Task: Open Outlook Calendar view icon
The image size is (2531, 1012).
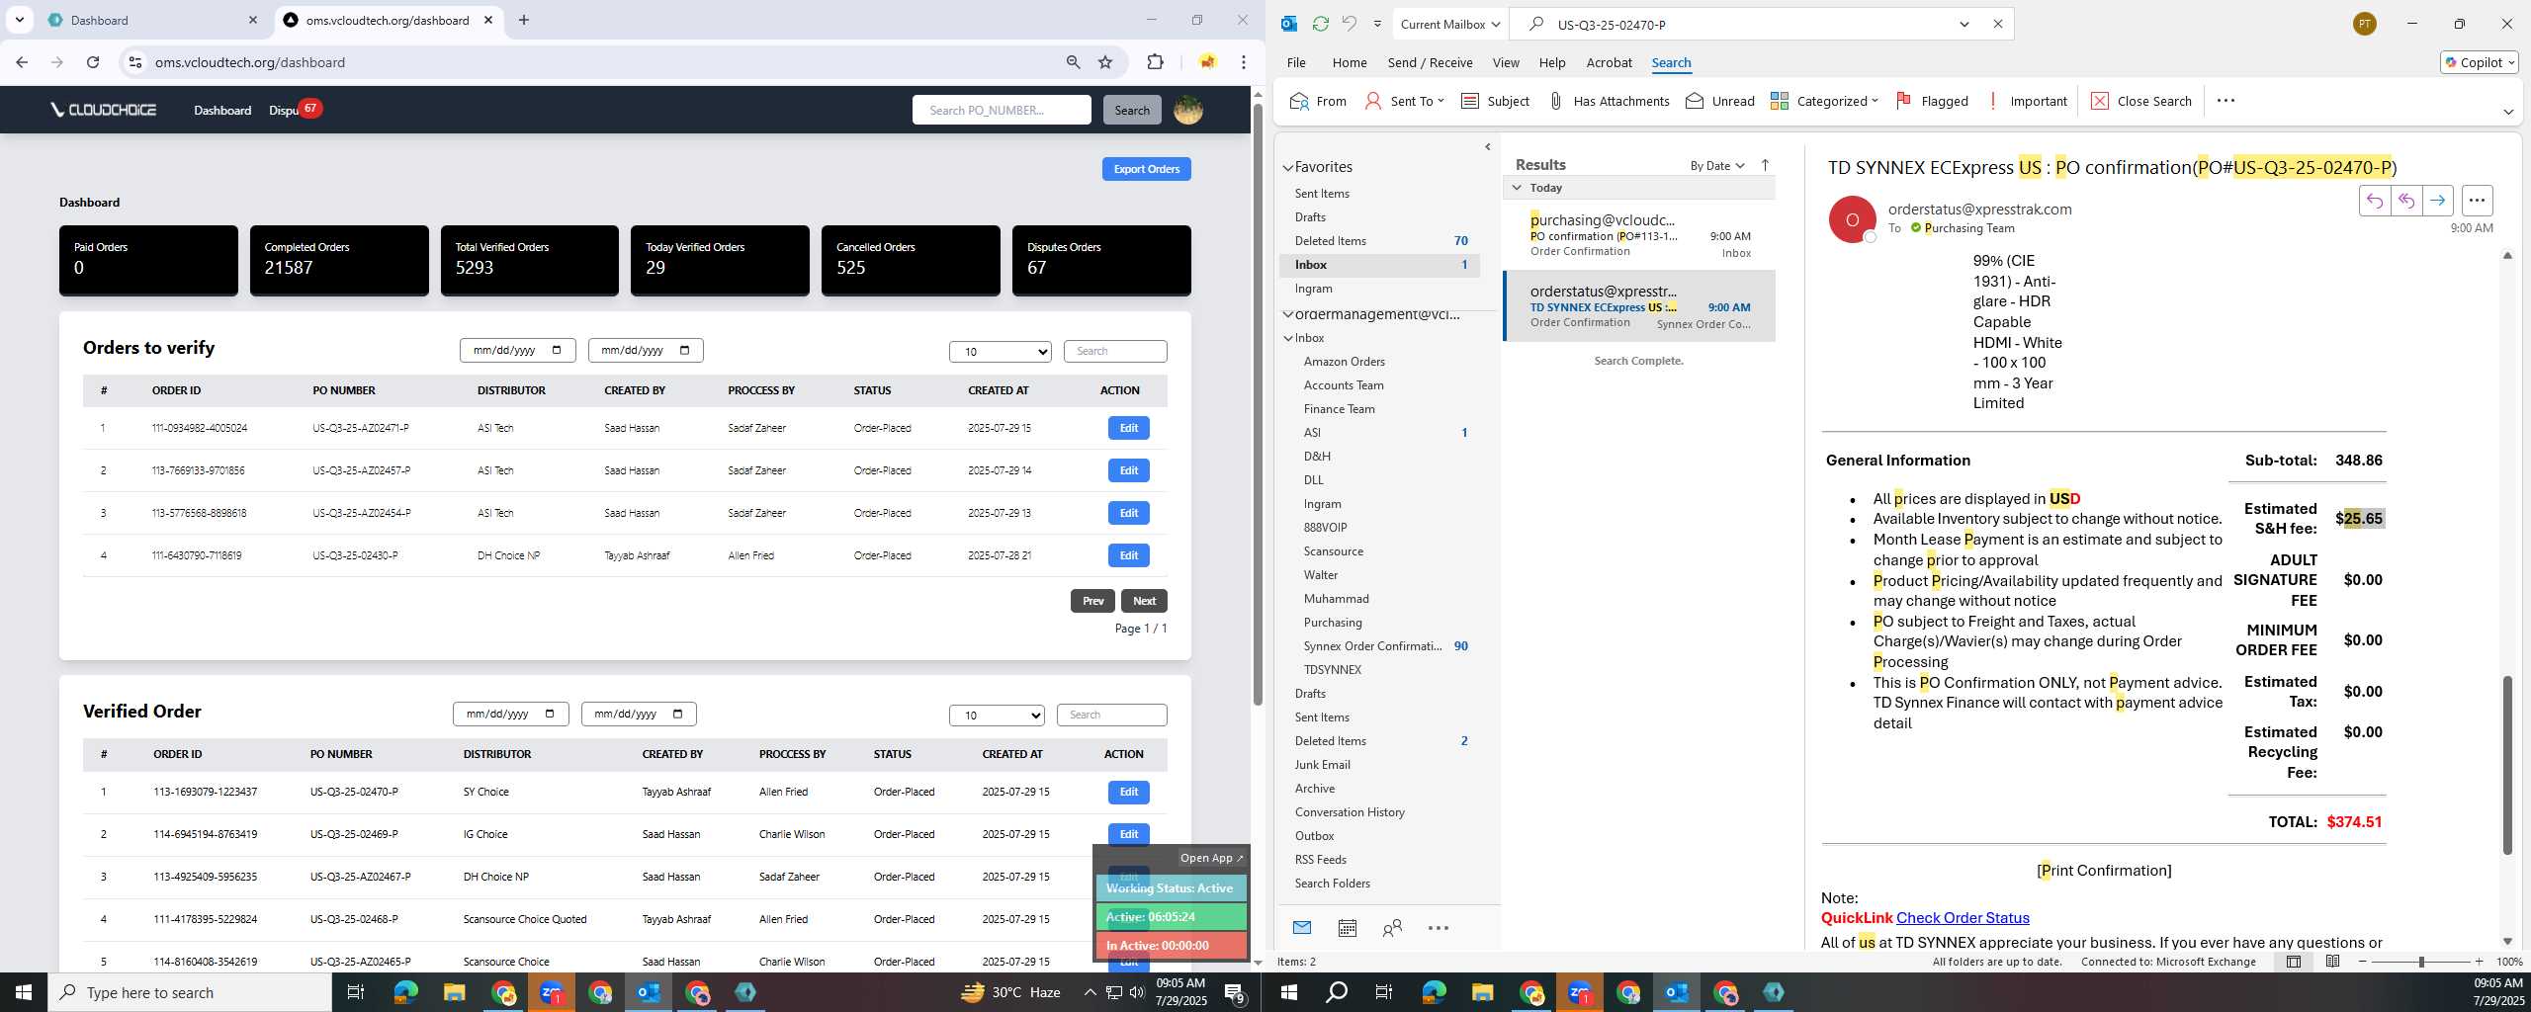Action: pos(1347,927)
